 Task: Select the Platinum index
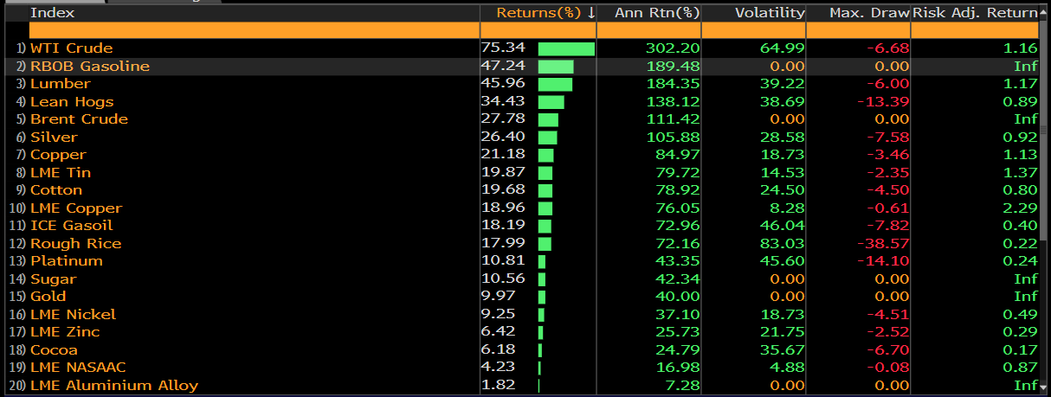click(x=67, y=261)
